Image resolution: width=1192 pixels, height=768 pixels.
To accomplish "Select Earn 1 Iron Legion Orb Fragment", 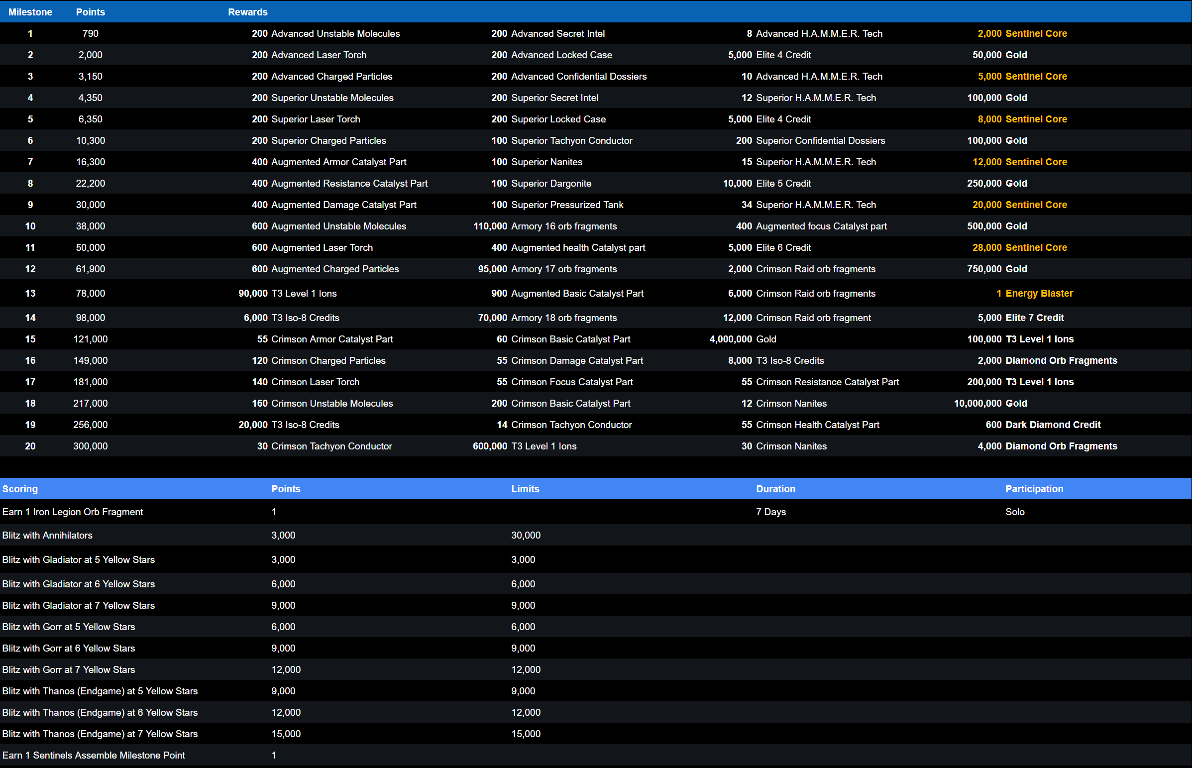I will coord(72,512).
